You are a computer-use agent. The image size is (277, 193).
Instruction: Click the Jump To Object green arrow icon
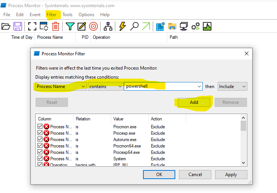pos(146,27)
